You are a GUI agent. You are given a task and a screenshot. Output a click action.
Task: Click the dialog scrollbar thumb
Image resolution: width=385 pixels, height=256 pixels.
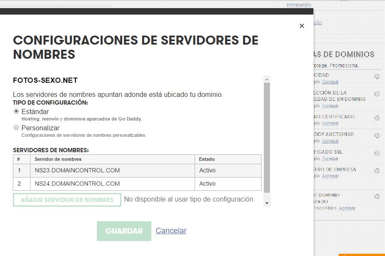click(x=267, y=137)
